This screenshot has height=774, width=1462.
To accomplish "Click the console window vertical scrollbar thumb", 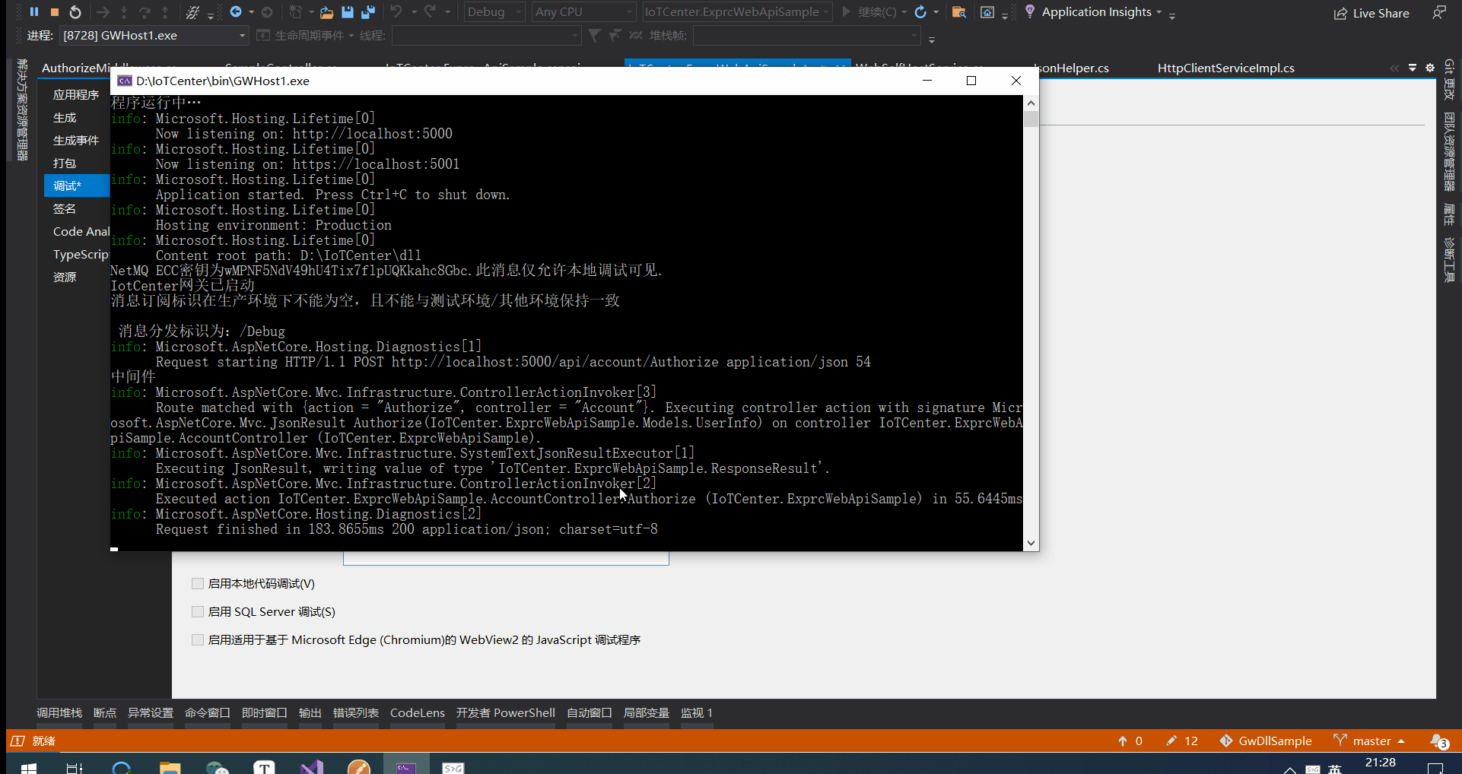I will (1031, 119).
